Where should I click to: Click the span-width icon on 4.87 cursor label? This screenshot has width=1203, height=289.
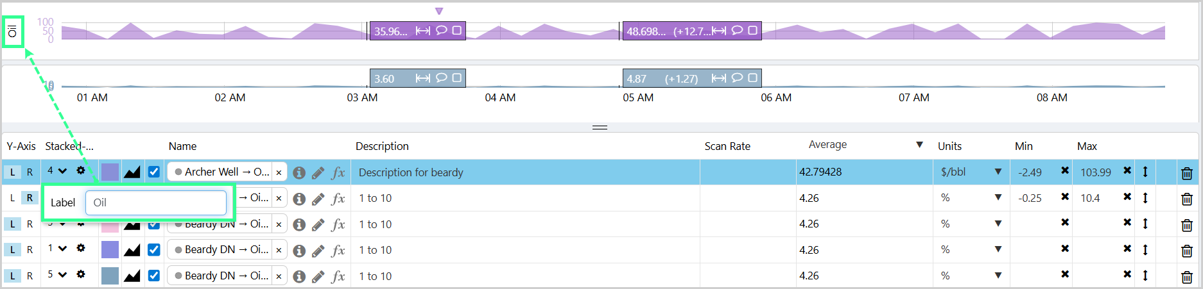coord(719,78)
